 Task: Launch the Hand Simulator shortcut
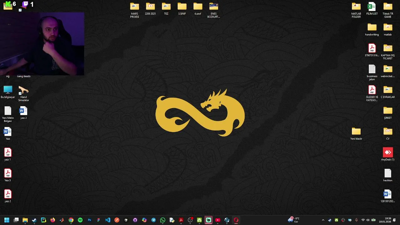coord(23,94)
